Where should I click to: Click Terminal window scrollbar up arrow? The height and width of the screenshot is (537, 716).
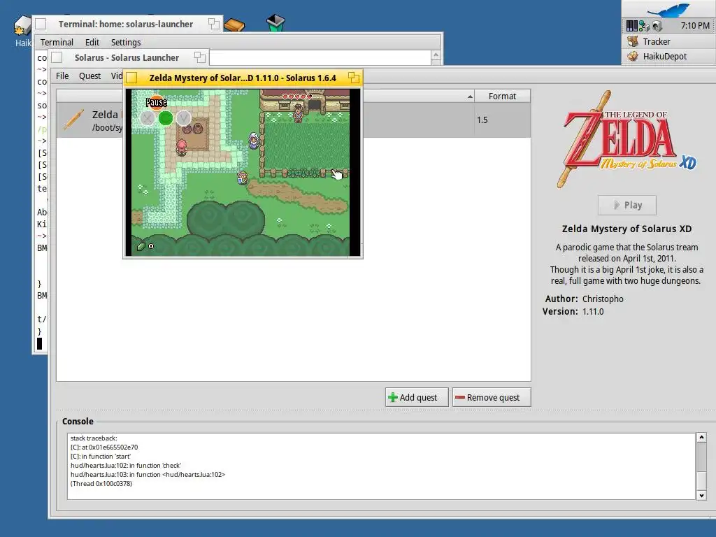point(436,55)
